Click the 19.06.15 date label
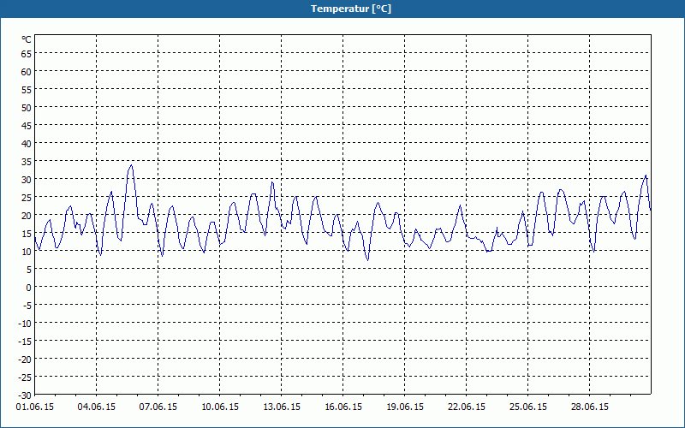 (404, 407)
